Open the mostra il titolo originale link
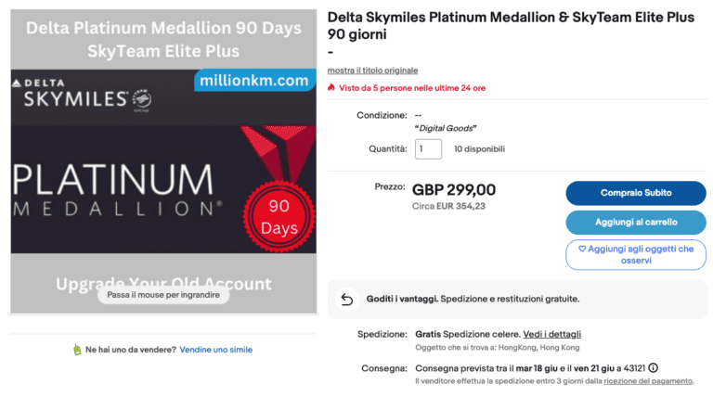This screenshot has width=713, height=397. click(372, 70)
